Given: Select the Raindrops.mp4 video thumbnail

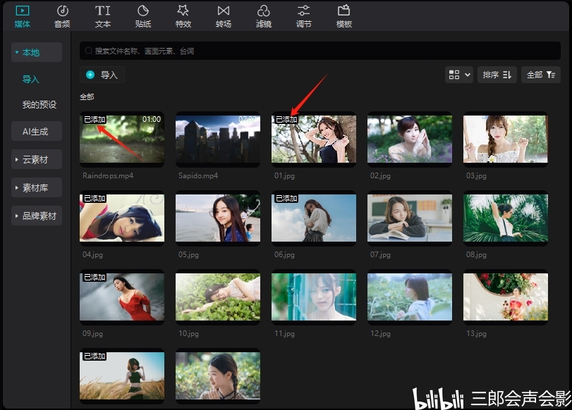Looking at the screenshot, I should (x=122, y=139).
